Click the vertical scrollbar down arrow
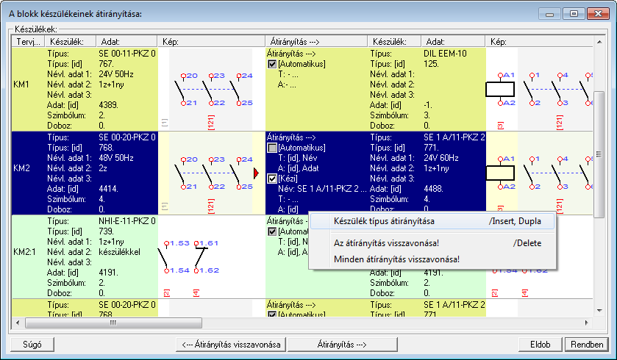617x360 pixels. (x=599, y=310)
